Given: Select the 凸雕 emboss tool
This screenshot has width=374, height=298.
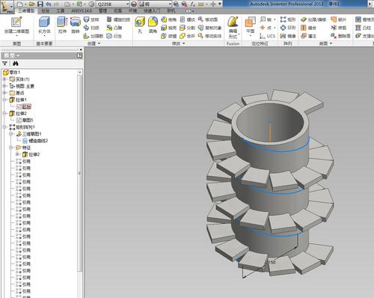Looking at the screenshot, I should pos(114,28).
